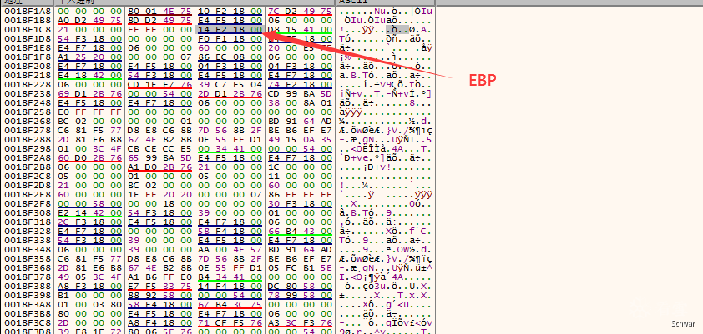This screenshot has height=334, width=703.
Task: Click bytes 2C F3 18 00
Action: tap(89, 222)
